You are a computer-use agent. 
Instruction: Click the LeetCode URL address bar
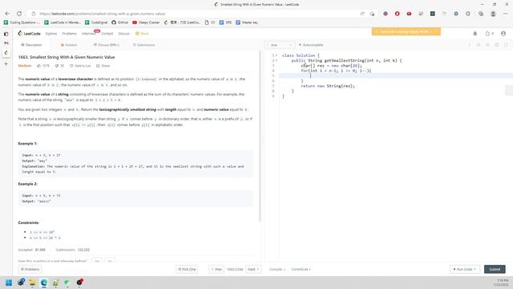tap(196, 14)
